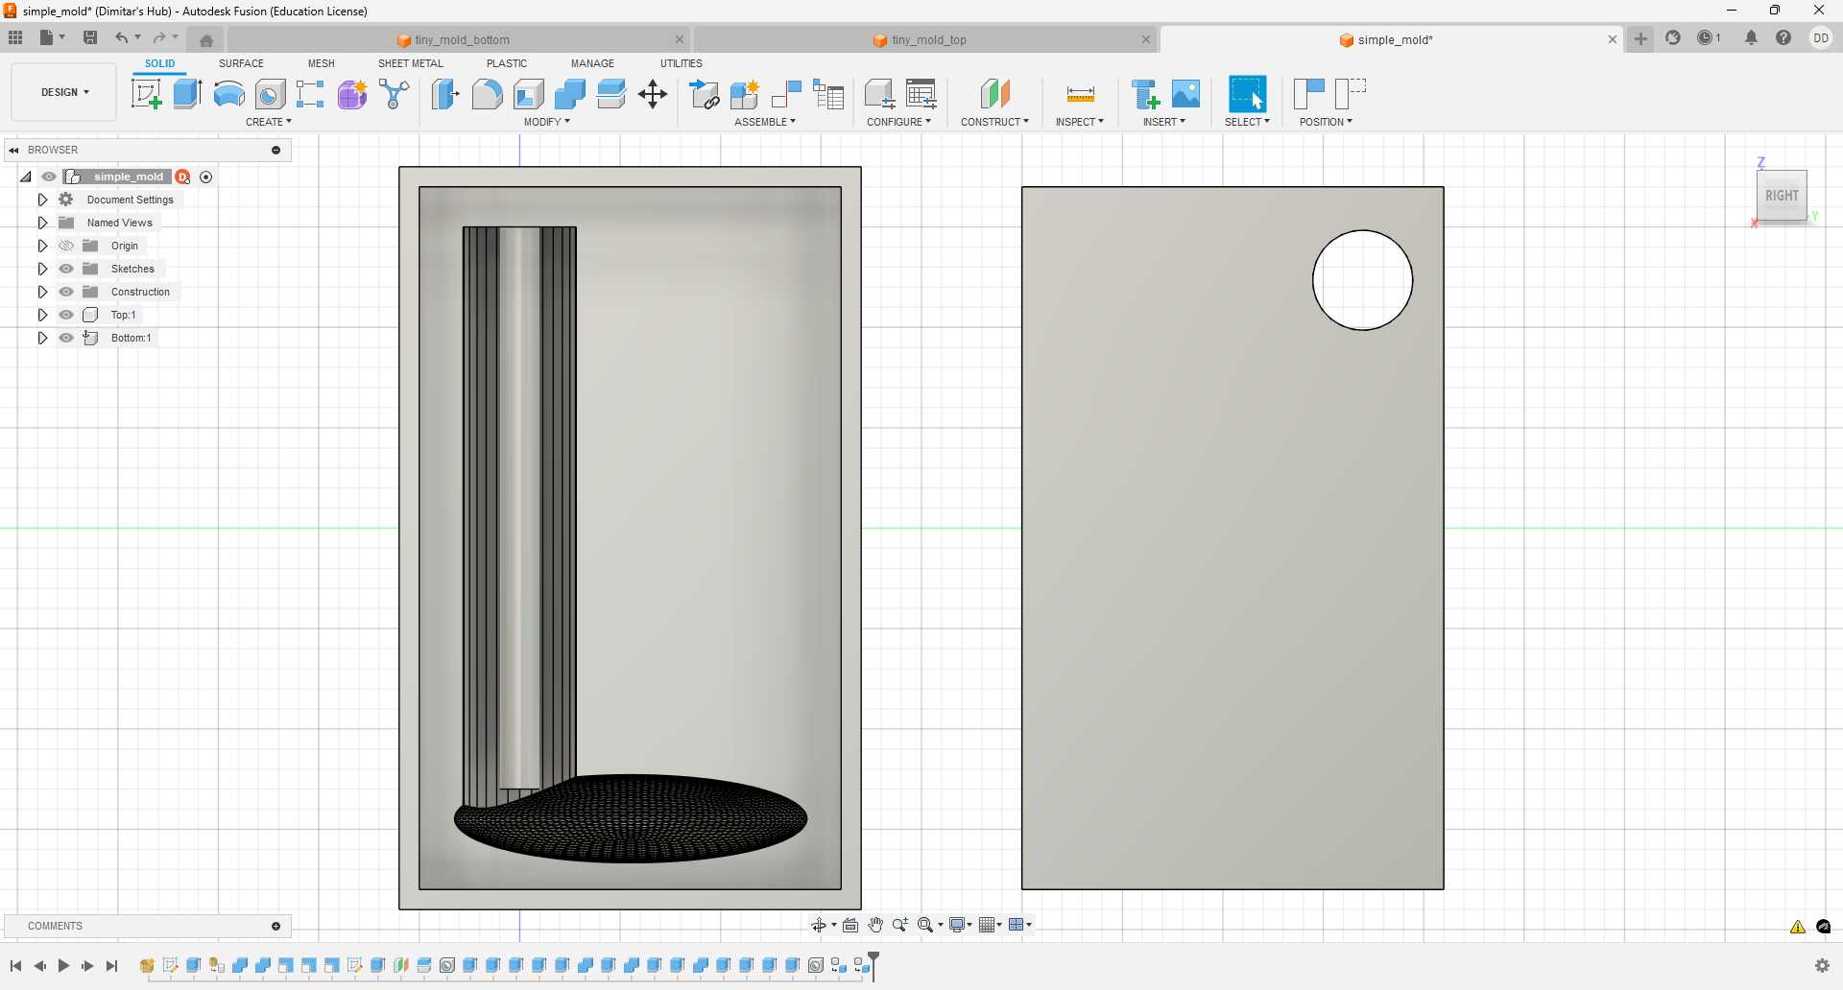Activate the Press Pull modify tool

(445, 93)
